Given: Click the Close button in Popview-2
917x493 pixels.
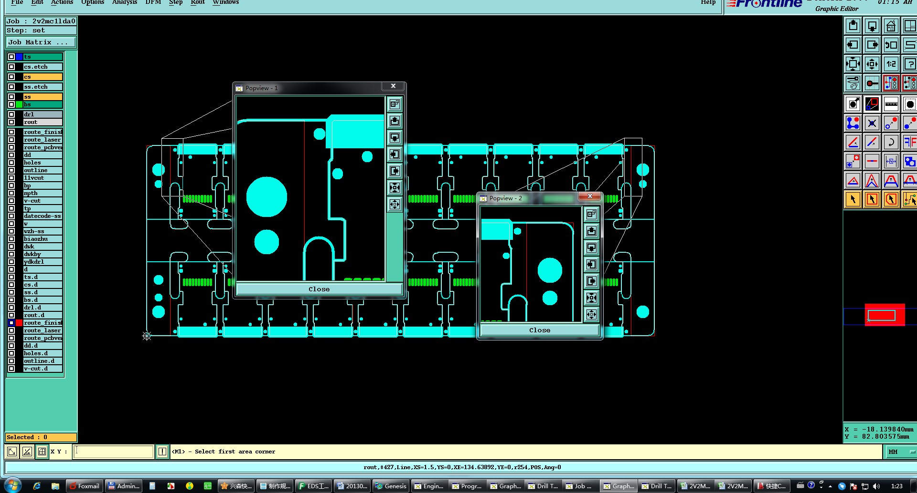Looking at the screenshot, I should pyautogui.click(x=540, y=330).
